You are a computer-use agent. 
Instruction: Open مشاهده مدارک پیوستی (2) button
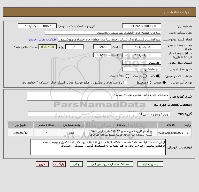click(x=110, y=164)
